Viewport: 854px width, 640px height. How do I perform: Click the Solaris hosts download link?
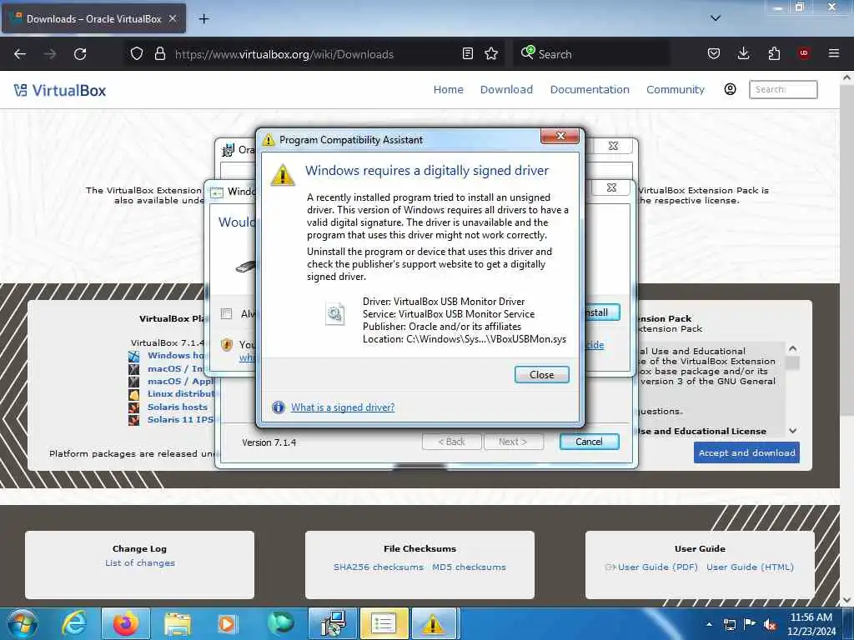177,407
